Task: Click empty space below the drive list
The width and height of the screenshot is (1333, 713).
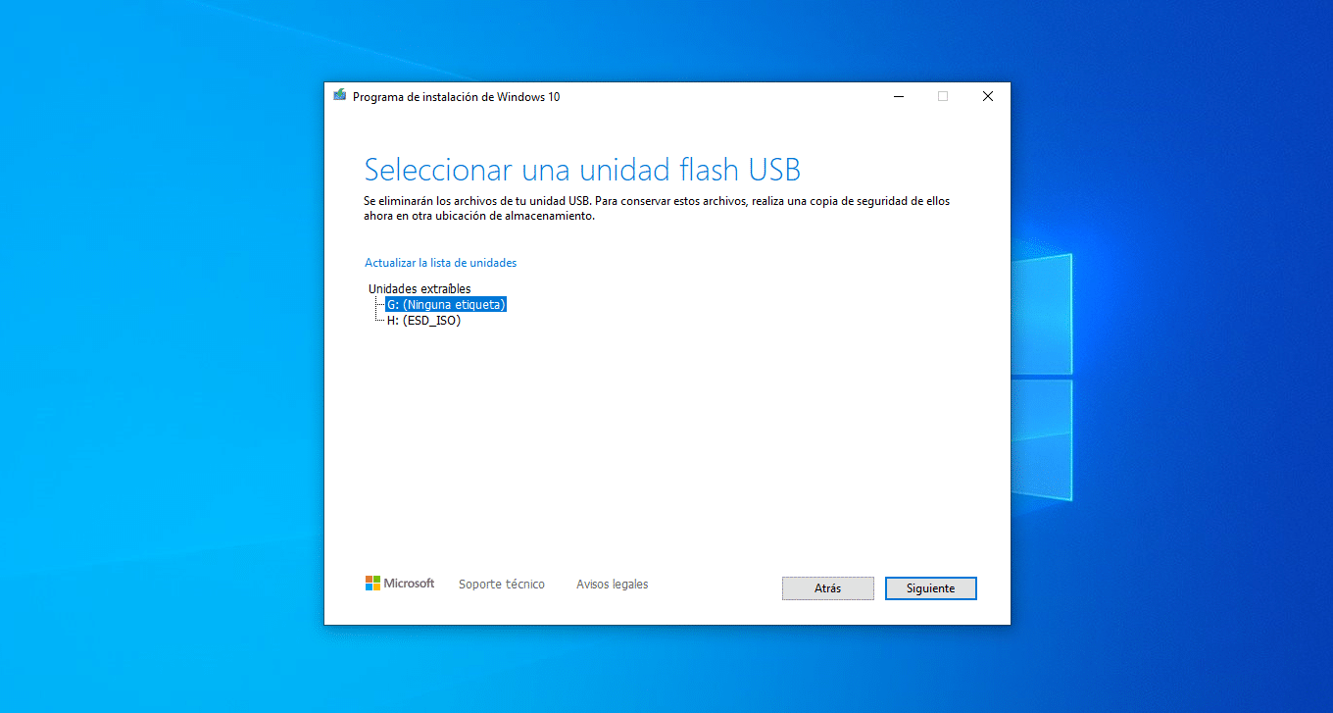Action: [666, 441]
